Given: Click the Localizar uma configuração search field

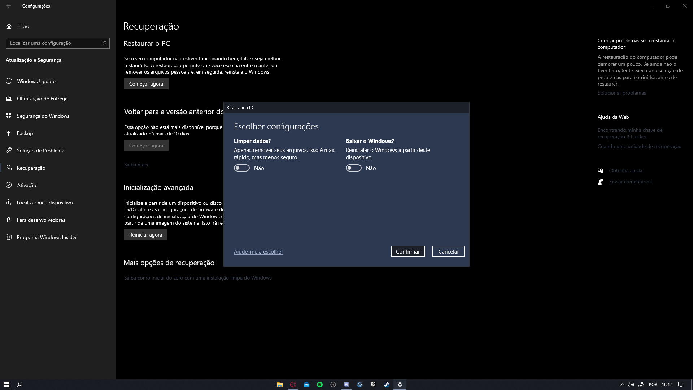Looking at the screenshot, I should point(58,43).
